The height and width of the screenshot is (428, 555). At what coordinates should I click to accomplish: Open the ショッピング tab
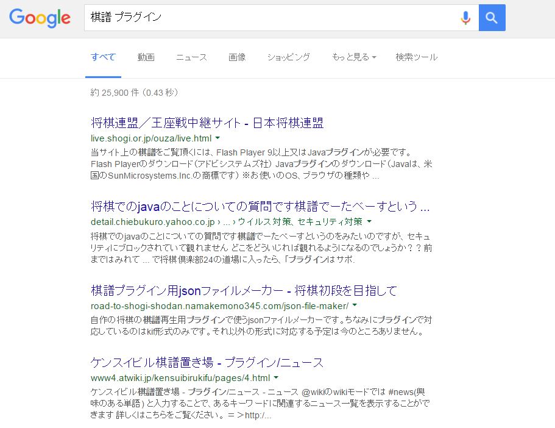(x=289, y=57)
